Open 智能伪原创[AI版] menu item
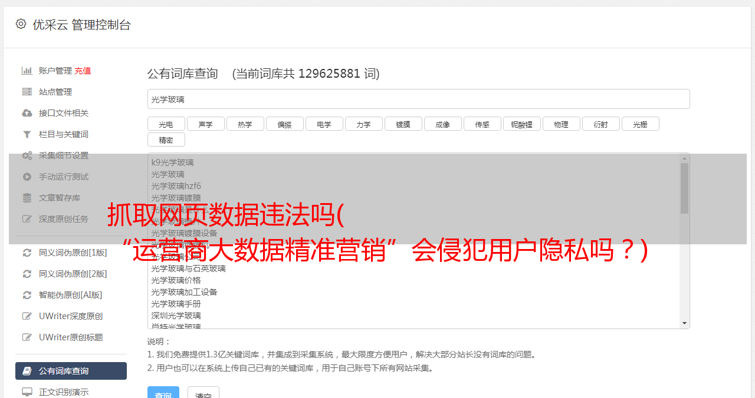The width and height of the screenshot is (755, 398). 71,295
